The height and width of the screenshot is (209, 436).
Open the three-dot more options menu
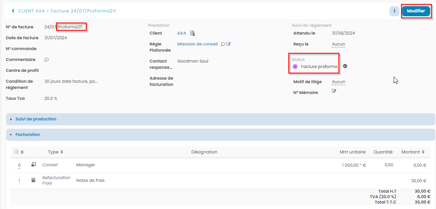tap(394, 11)
